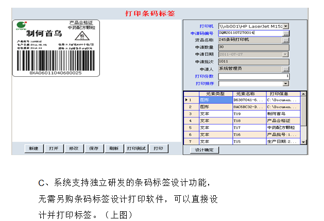The width and height of the screenshot is (324, 221).
Task: Click the 制何首乌 print info cell
Action: 283,114
